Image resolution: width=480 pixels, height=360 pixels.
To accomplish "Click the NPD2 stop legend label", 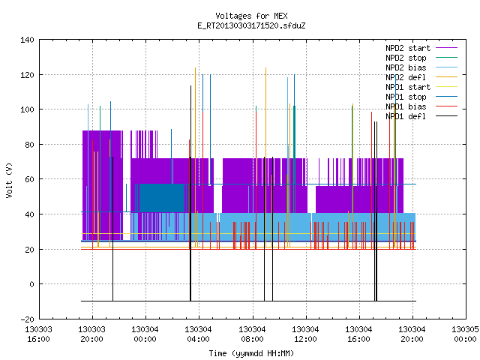I will coord(406,58).
